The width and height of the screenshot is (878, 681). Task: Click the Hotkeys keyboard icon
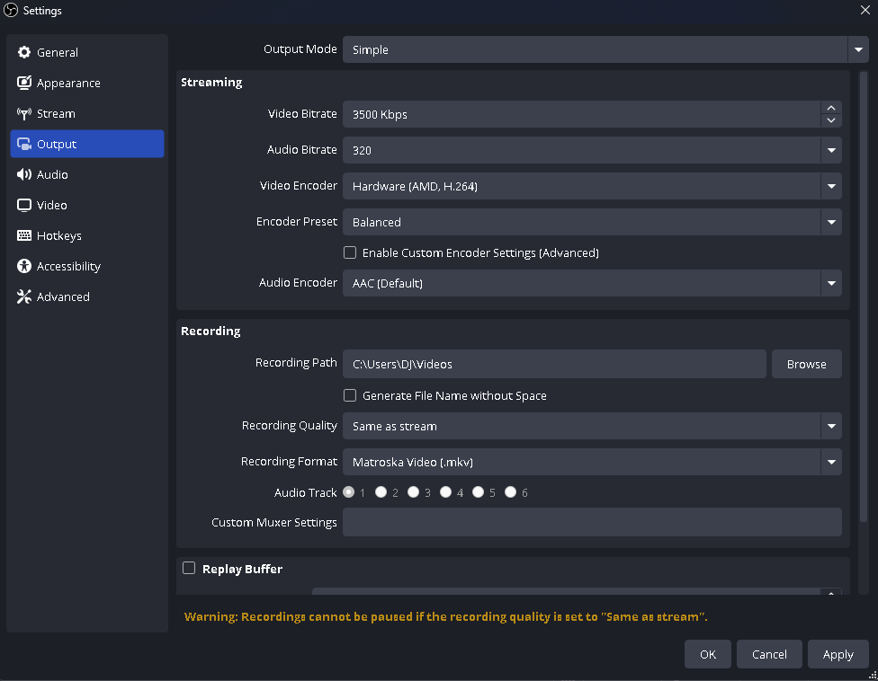[x=24, y=235]
